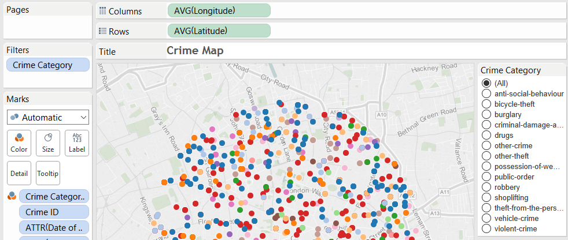Viewport: 568px width, 240px height.
Task: Click the Crime ID pill in Marks
Action: [54, 212]
